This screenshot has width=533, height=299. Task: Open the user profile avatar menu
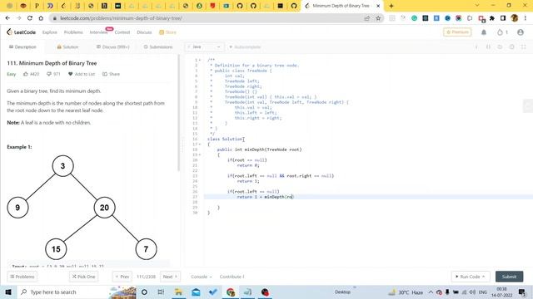click(x=520, y=32)
